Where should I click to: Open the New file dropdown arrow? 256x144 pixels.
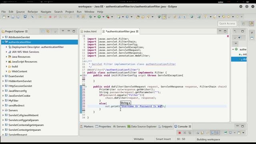point(8,17)
